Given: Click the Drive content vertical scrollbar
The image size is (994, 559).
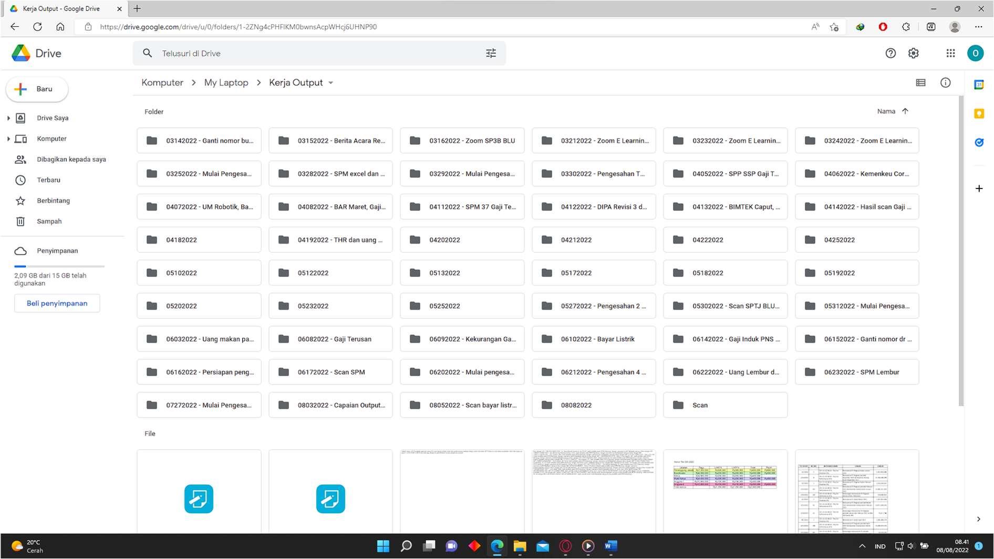Looking at the screenshot, I should point(961,251).
